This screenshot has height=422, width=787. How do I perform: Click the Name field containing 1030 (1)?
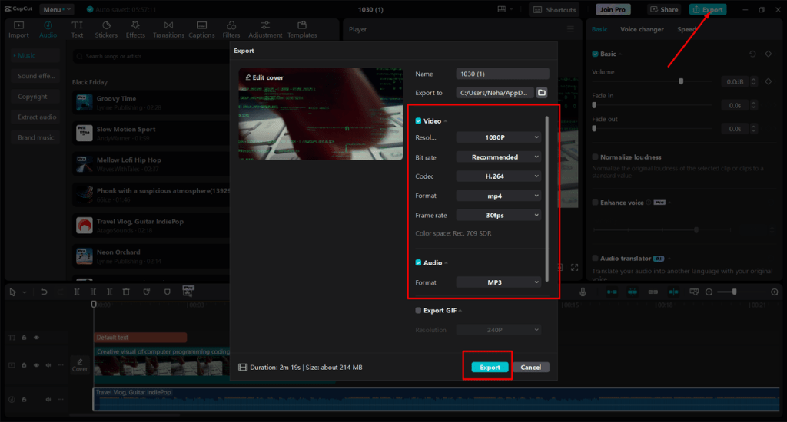point(502,74)
